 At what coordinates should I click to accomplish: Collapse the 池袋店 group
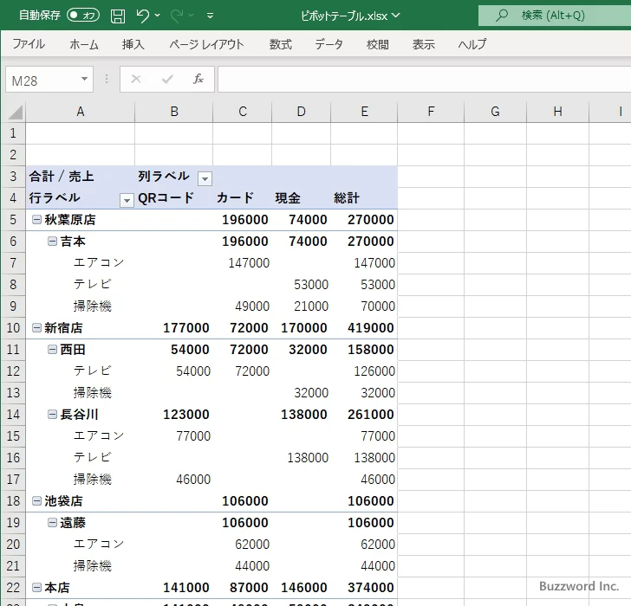(x=36, y=501)
